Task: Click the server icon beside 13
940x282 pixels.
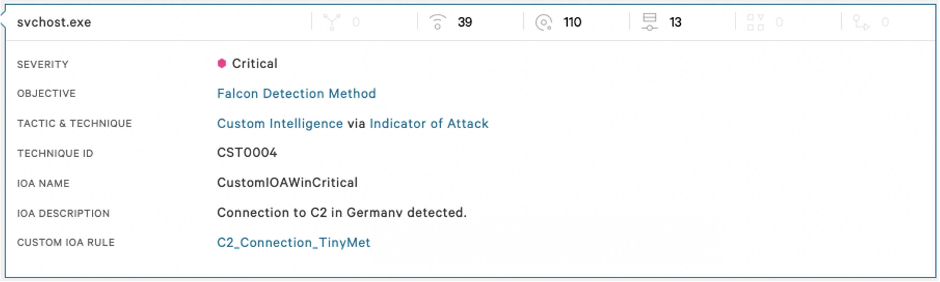Action: [x=650, y=22]
